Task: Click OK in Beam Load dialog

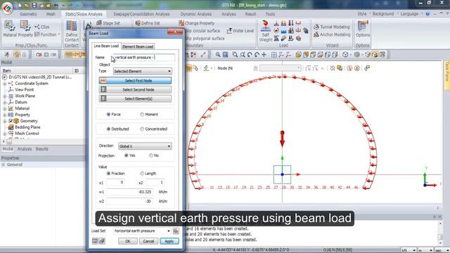Action: pyautogui.click(x=128, y=241)
